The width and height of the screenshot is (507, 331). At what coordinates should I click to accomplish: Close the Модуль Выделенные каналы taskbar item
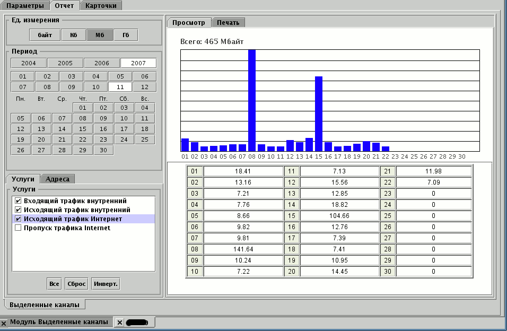4,323
